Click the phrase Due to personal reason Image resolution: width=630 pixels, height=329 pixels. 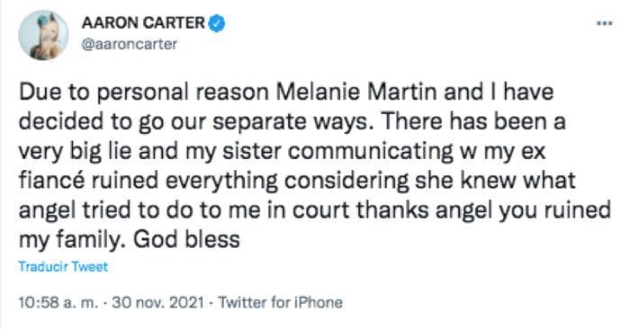[x=143, y=93]
